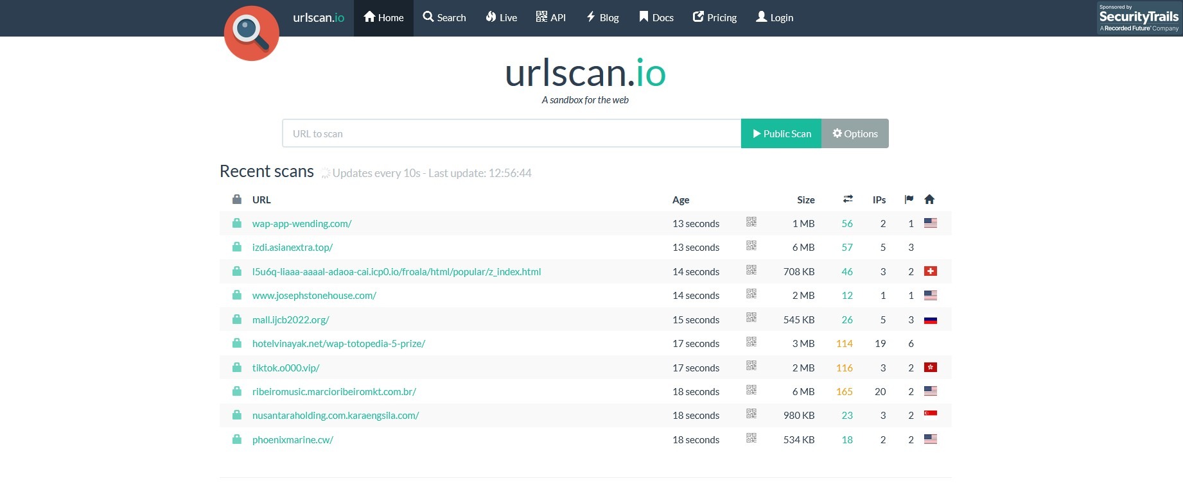Open scan result for izdi.asianextra.top
The image size is (1183, 483).
click(292, 247)
